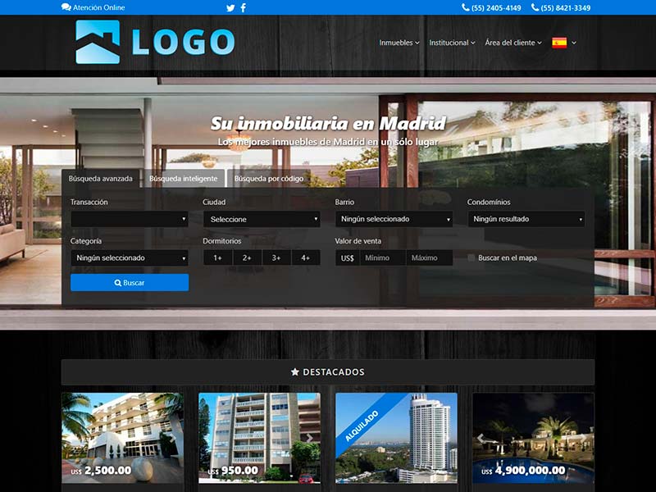This screenshot has width=656, height=492.
Task: Next photo arrow on the 4,900,000.00 listing
Action: (x=584, y=438)
